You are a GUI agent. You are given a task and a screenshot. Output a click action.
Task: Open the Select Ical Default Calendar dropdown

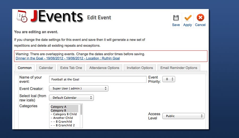tap(71, 98)
